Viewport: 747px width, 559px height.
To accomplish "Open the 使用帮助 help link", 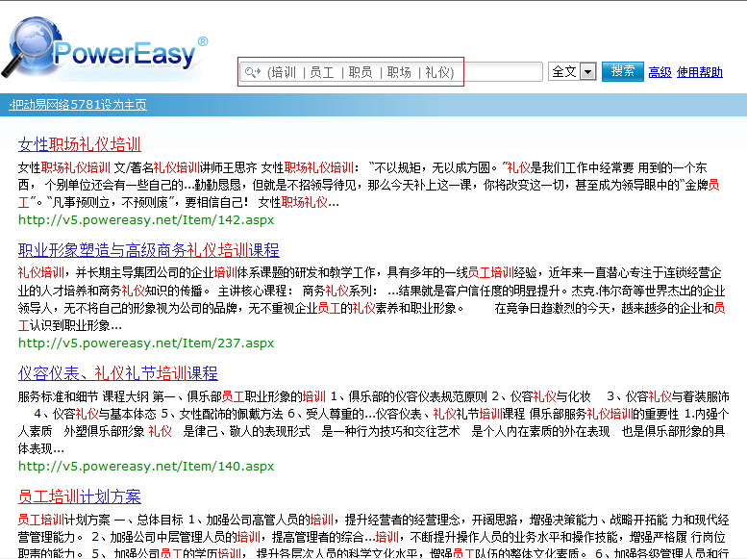I will pyautogui.click(x=700, y=72).
